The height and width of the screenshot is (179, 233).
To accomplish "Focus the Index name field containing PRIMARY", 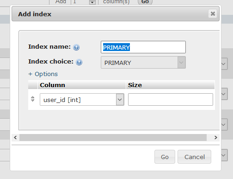I will point(143,47).
